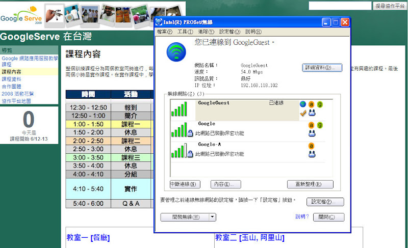The height and width of the screenshot is (248, 408).
Task: Open the 課程內容 sidebar link
Action: (x=11, y=72)
